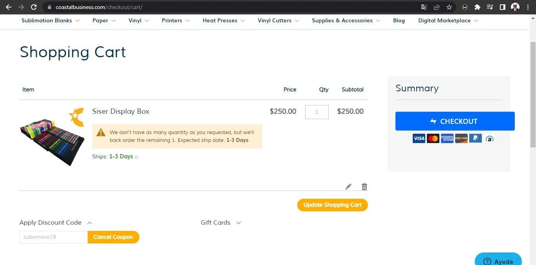
Task: Open the Sublimation Blanks dropdown menu
Action: (x=50, y=20)
